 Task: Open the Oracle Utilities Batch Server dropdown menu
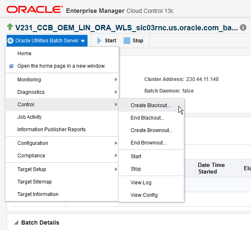coord(47,41)
